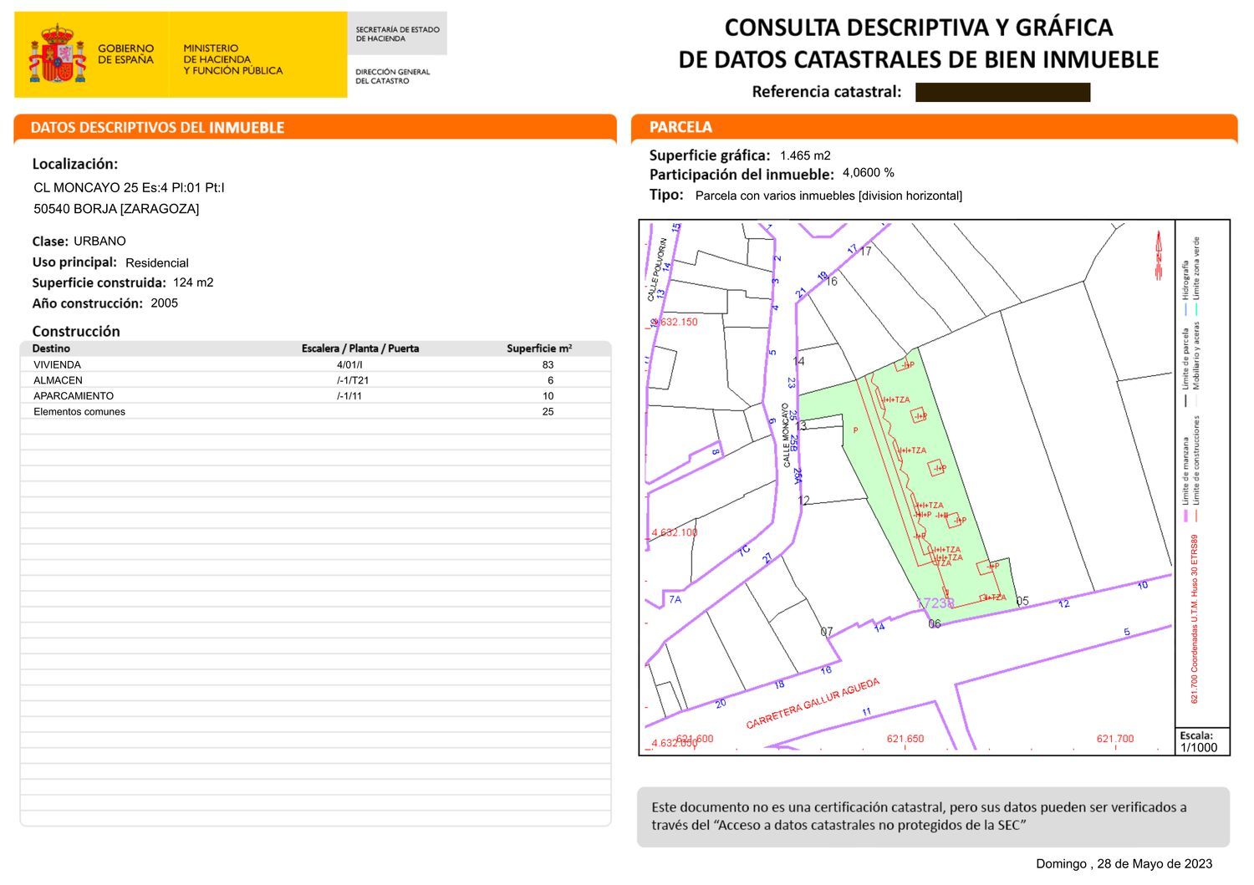The height and width of the screenshot is (885, 1254).
Task: Click the 'CONSULTA DESCRIPTIVA Y GRÁFICA' title line
Action: 919,28
